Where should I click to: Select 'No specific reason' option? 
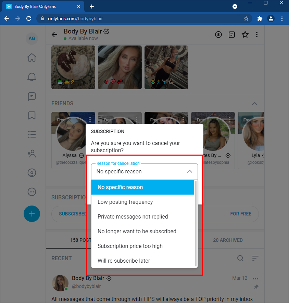[142, 187]
